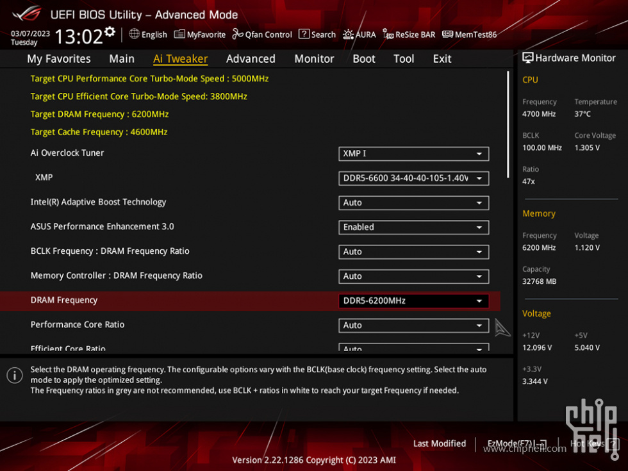Click the 4700 MHz CPU frequency value
The width and height of the screenshot is (628, 471).
pos(539,114)
